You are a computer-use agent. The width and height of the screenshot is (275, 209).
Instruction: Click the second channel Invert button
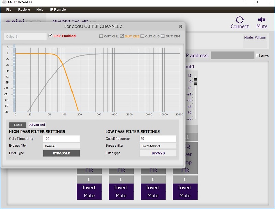pyautogui.click(x=121, y=188)
